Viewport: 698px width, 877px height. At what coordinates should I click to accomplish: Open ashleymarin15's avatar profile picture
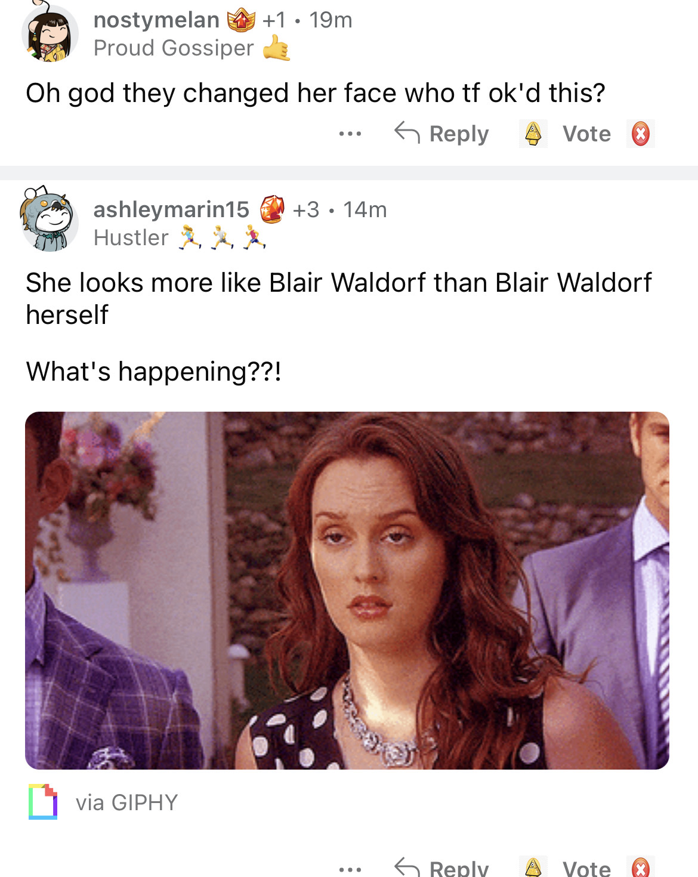[50, 221]
